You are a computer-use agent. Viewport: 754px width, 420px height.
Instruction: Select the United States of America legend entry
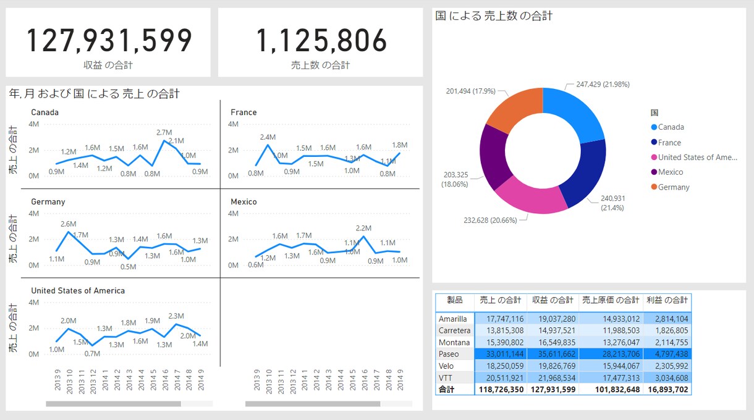[694, 157]
